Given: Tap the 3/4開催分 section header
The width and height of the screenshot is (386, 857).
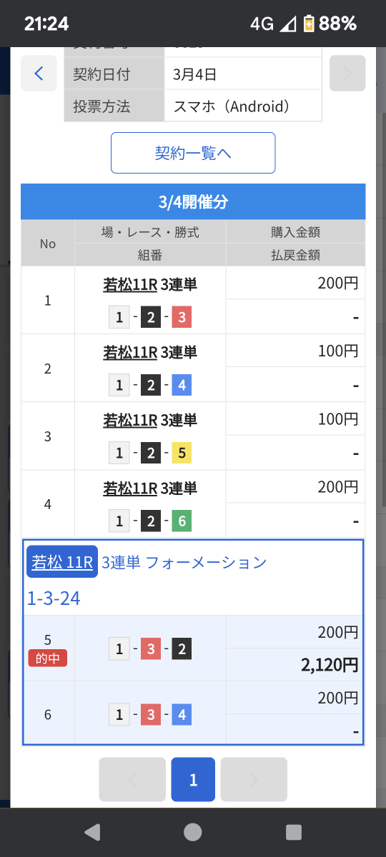Looking at the screenshot, I should [193, 202].
